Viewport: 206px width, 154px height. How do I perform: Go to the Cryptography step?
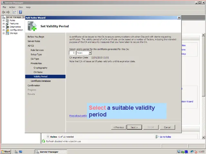click(41, 68)
